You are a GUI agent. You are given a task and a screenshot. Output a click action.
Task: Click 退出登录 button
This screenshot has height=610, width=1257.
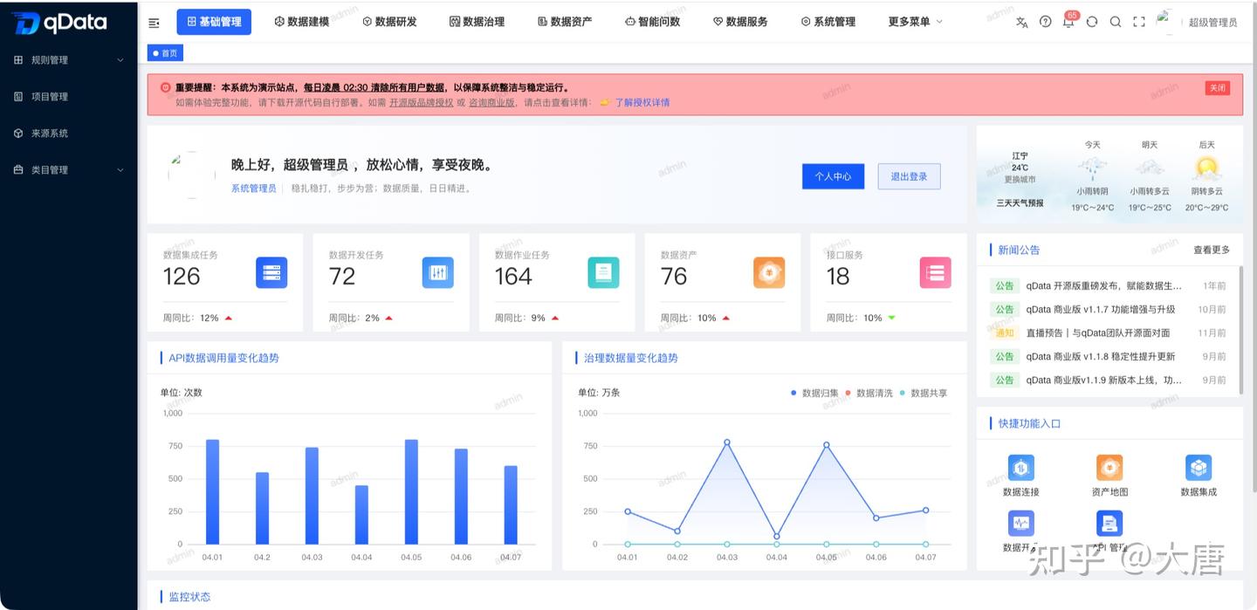pos(909,176)
